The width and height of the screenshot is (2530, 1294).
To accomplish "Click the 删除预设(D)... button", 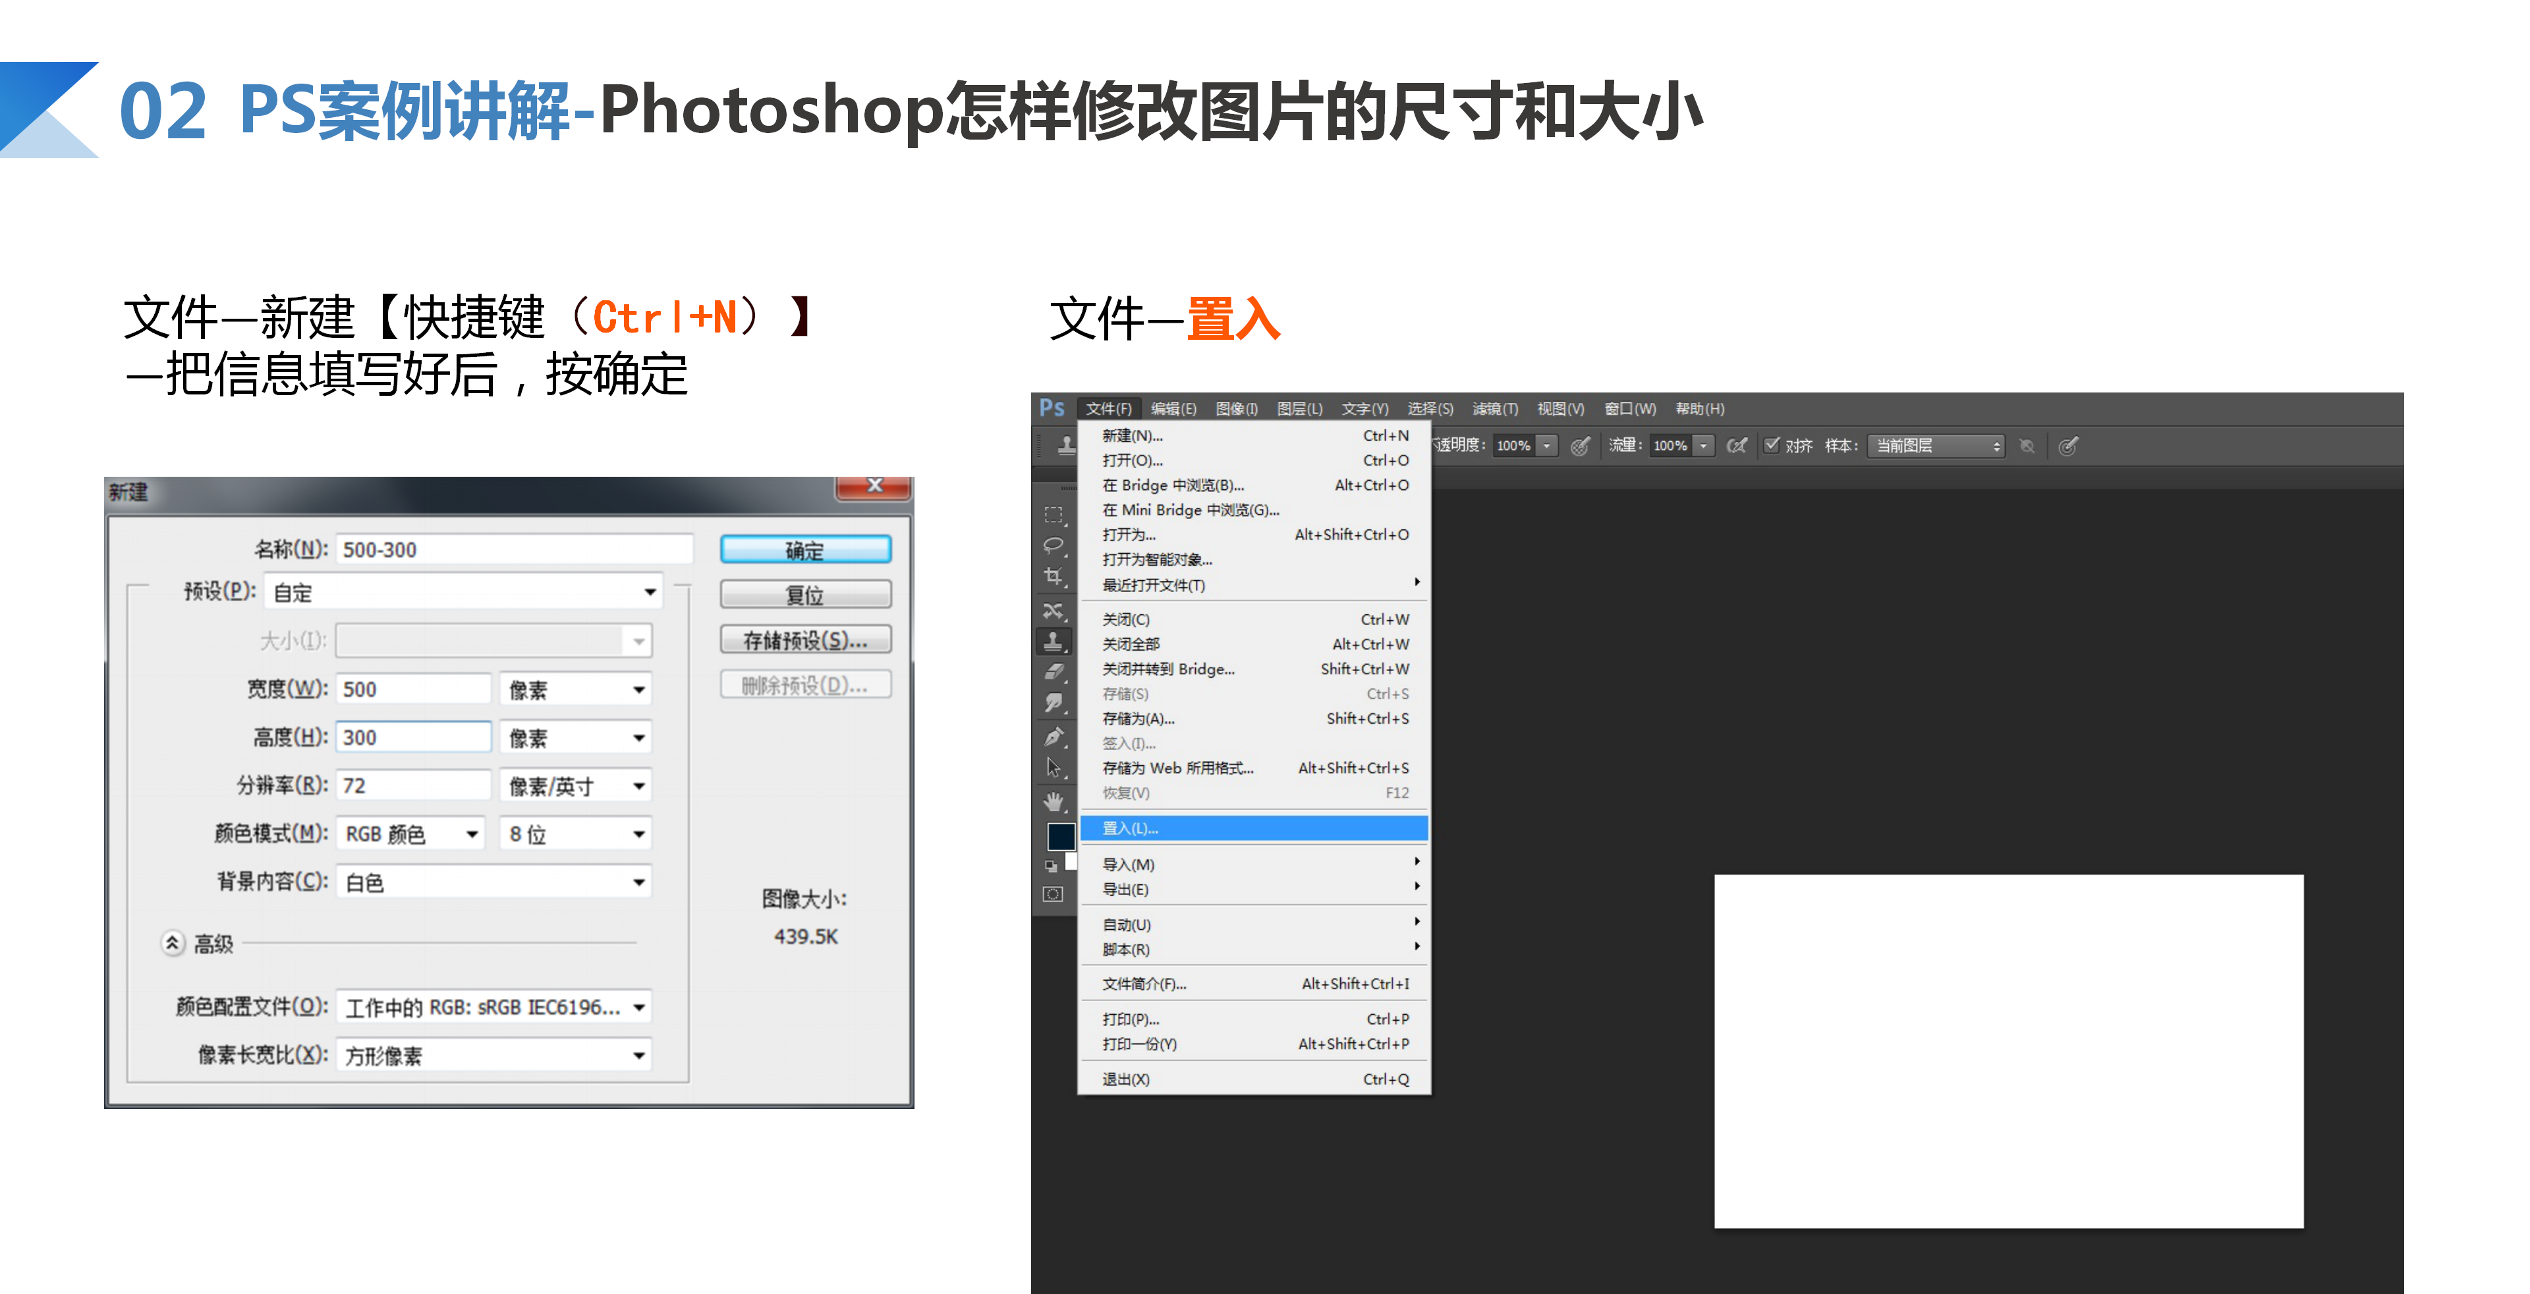I will pos(805,686).
